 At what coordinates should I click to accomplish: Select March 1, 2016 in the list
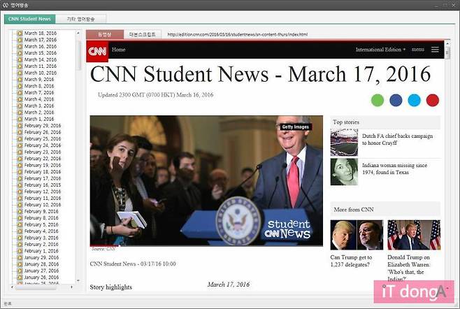(39, 119)
